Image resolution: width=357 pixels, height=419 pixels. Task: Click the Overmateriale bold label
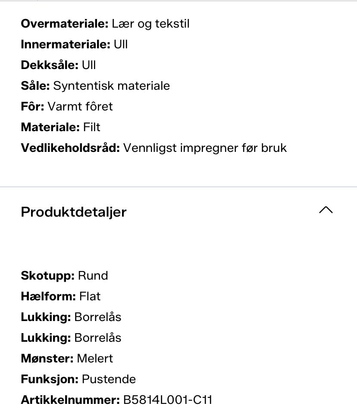click(65, 24)
